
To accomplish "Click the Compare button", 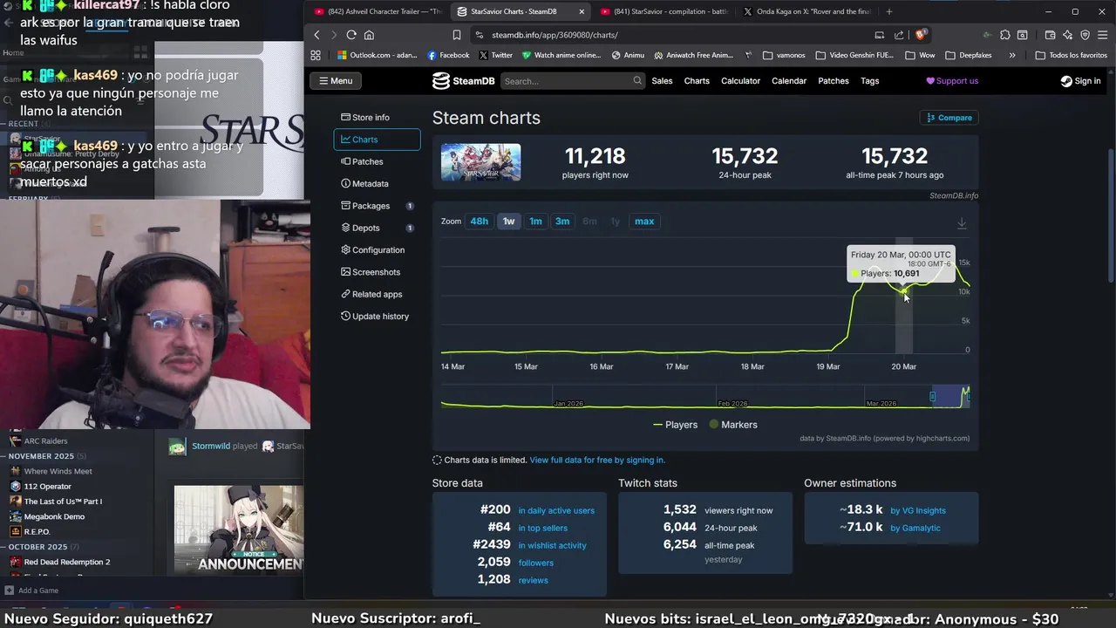I will tap(949, 118).
